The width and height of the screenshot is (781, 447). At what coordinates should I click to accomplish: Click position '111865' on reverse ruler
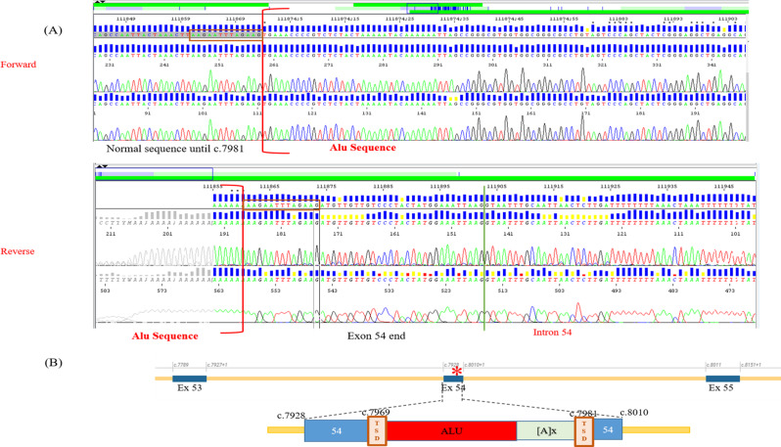(x=269, y=186)
